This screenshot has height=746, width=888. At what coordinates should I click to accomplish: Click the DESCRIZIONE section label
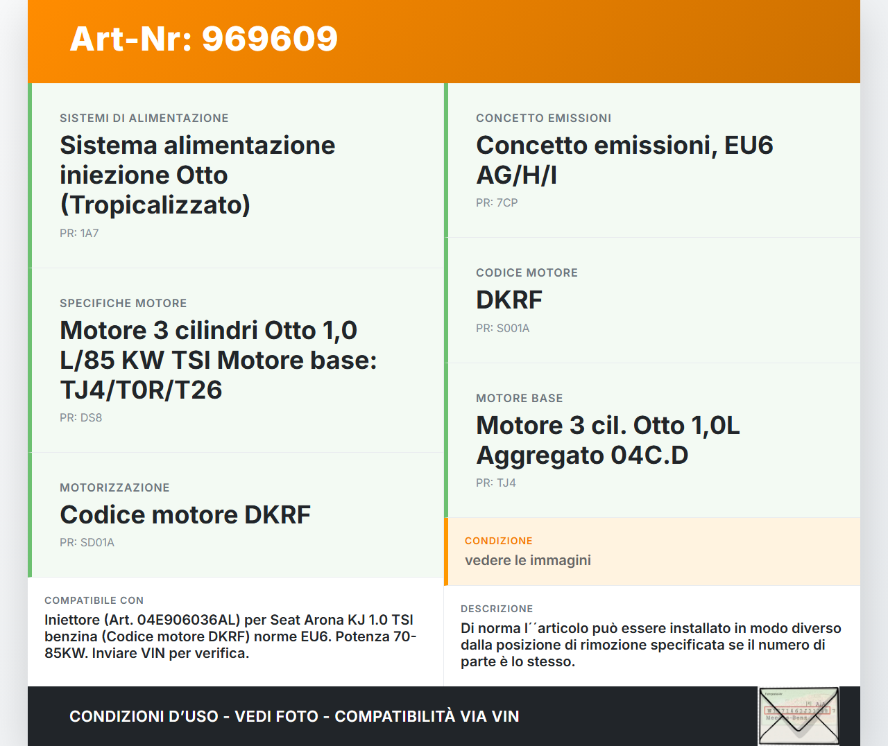[x=497, y=609]
